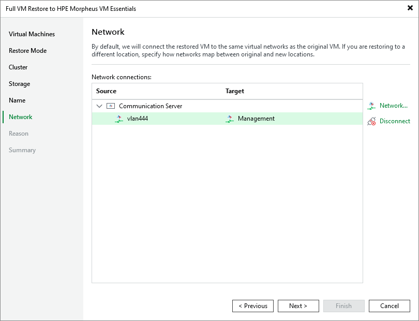Image resolution: width=419 pixels, height=321 pixels.
Task: Click the Previous button
Action: point(253,305)
